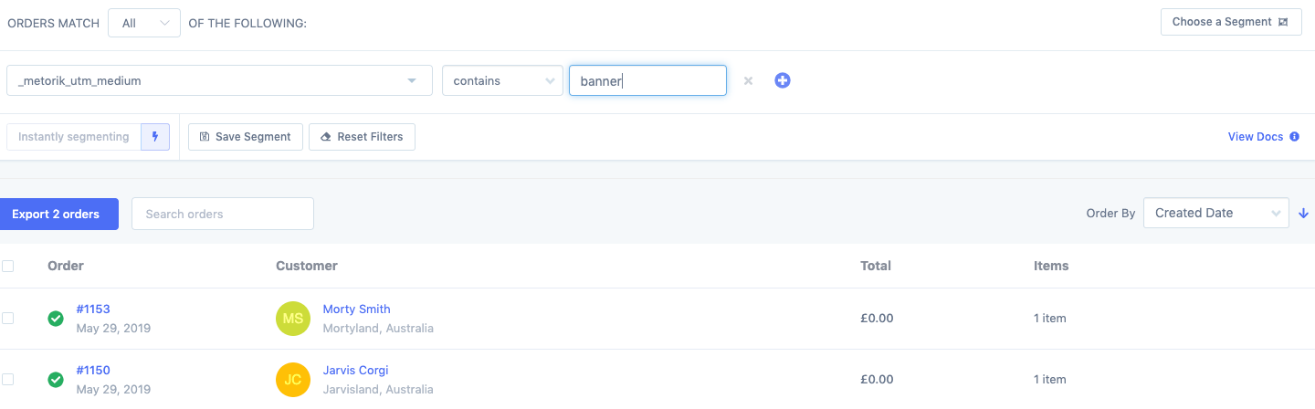This screenshot has height=409, width=1315.
Task: Click the lightning bolt instant segmenting toggle
Action: [155, 137]
